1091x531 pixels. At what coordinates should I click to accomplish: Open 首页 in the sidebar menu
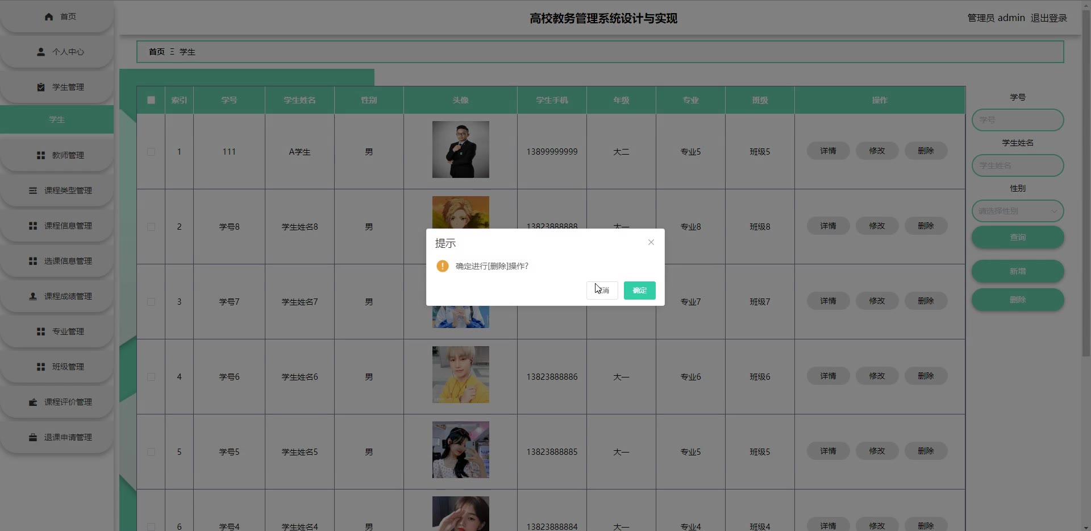click(57, 17)
